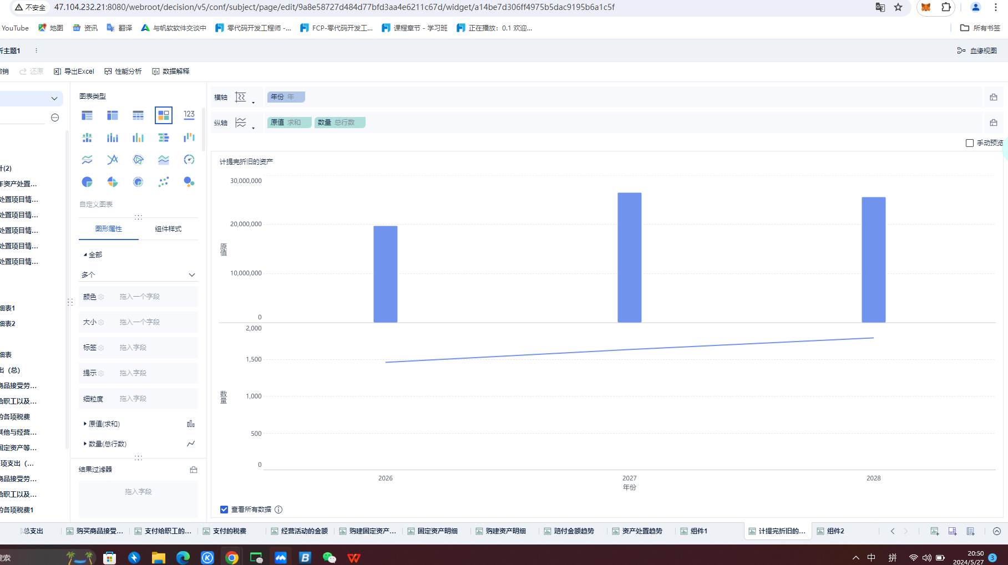Open the 固定资产明细 sheet tab
The height and width of the screenshot is (565, 1008).
coord(432,531)
